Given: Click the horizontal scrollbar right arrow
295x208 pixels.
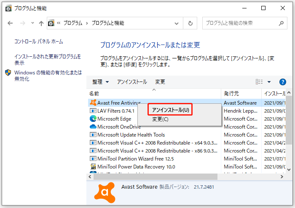Looking at the screenshot, I should [x=282, y=176].
